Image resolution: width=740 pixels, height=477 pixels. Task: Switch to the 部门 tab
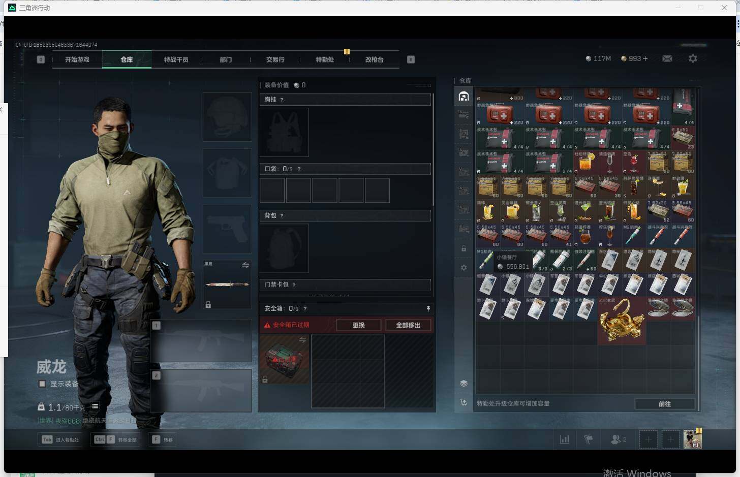point(226,59)
